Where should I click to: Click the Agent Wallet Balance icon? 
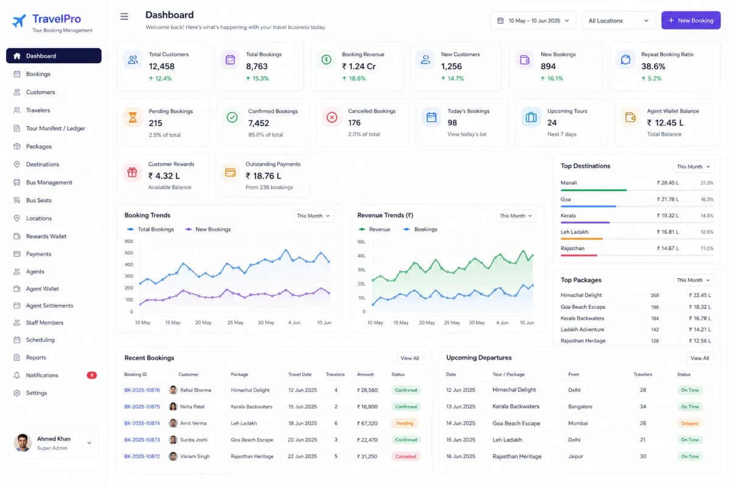coord(630,117)
